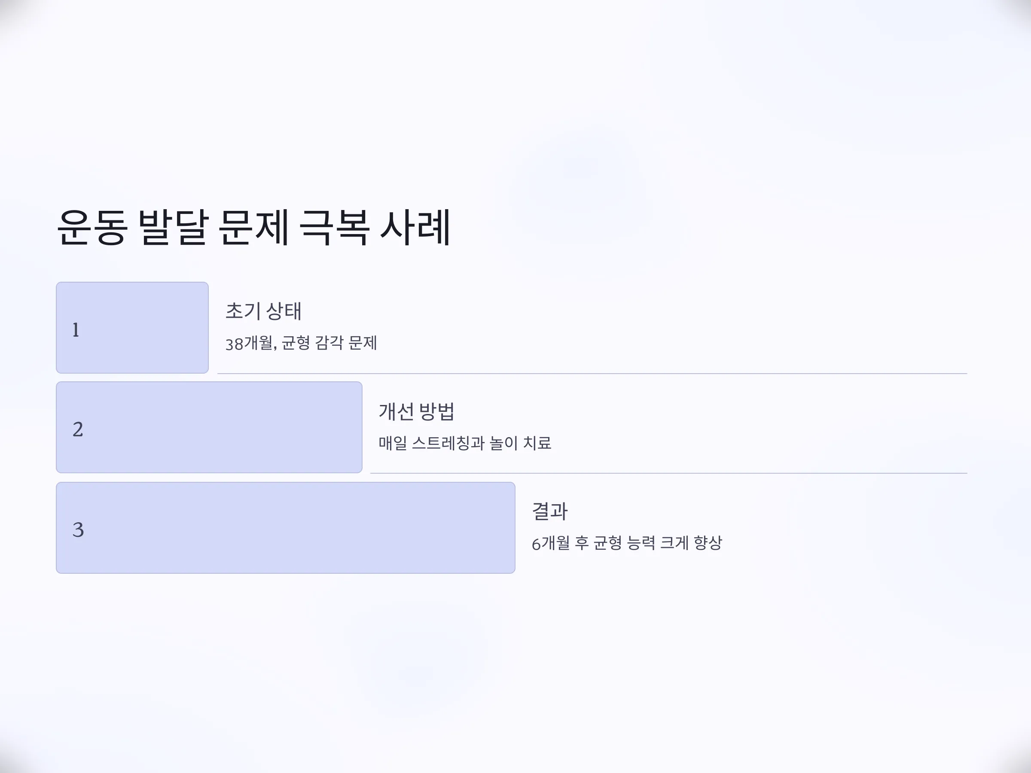The image size is (1031, 773).
Task: Click the numeral 1 in the first box
Action: coord(76,329)
